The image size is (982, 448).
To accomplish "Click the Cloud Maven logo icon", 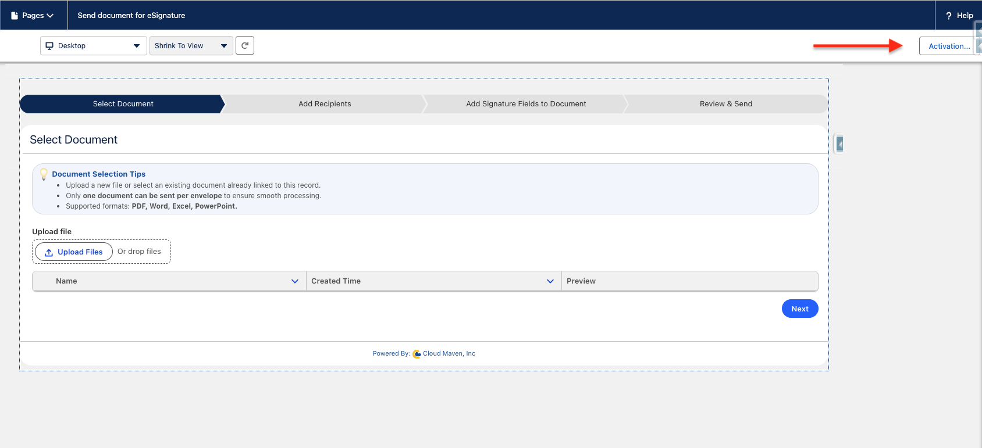I will coord(417,354).
